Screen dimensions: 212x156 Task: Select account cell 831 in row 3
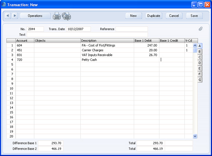pyautogui.click(x=25, y=55)
